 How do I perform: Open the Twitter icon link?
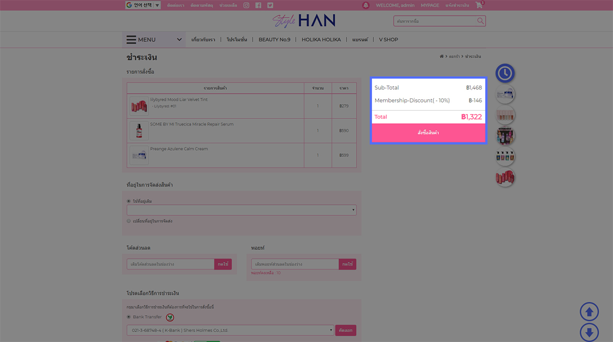tap(270, 5)
